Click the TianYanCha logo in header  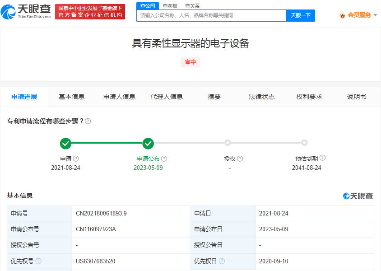26,12
